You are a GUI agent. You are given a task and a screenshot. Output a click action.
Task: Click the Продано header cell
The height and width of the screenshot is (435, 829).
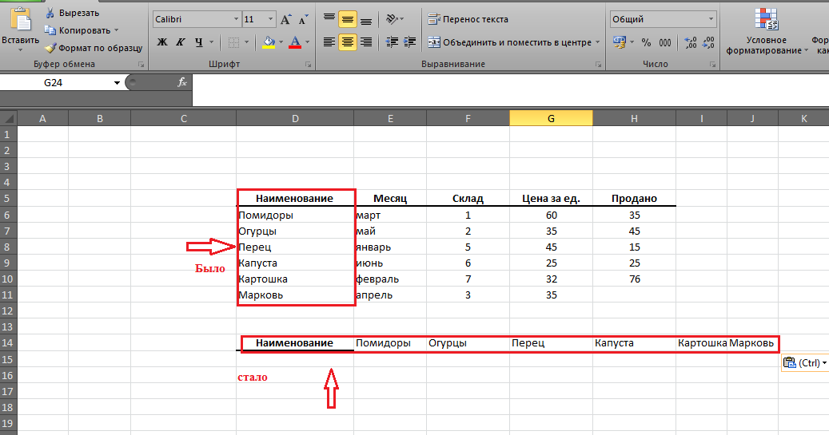[635, 199]
